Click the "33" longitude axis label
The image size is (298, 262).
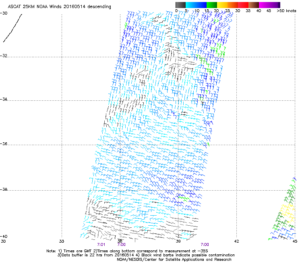click(62, 241)
